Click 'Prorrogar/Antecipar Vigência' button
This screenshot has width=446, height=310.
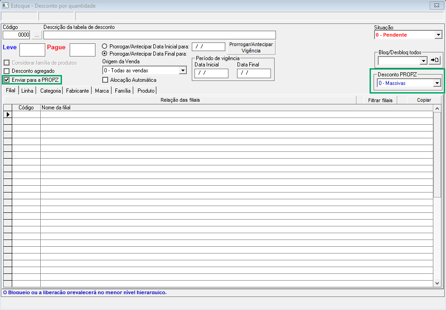(x=251, y=47)
